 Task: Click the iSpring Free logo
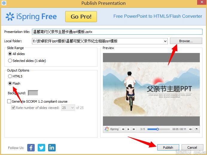[31, 17]
